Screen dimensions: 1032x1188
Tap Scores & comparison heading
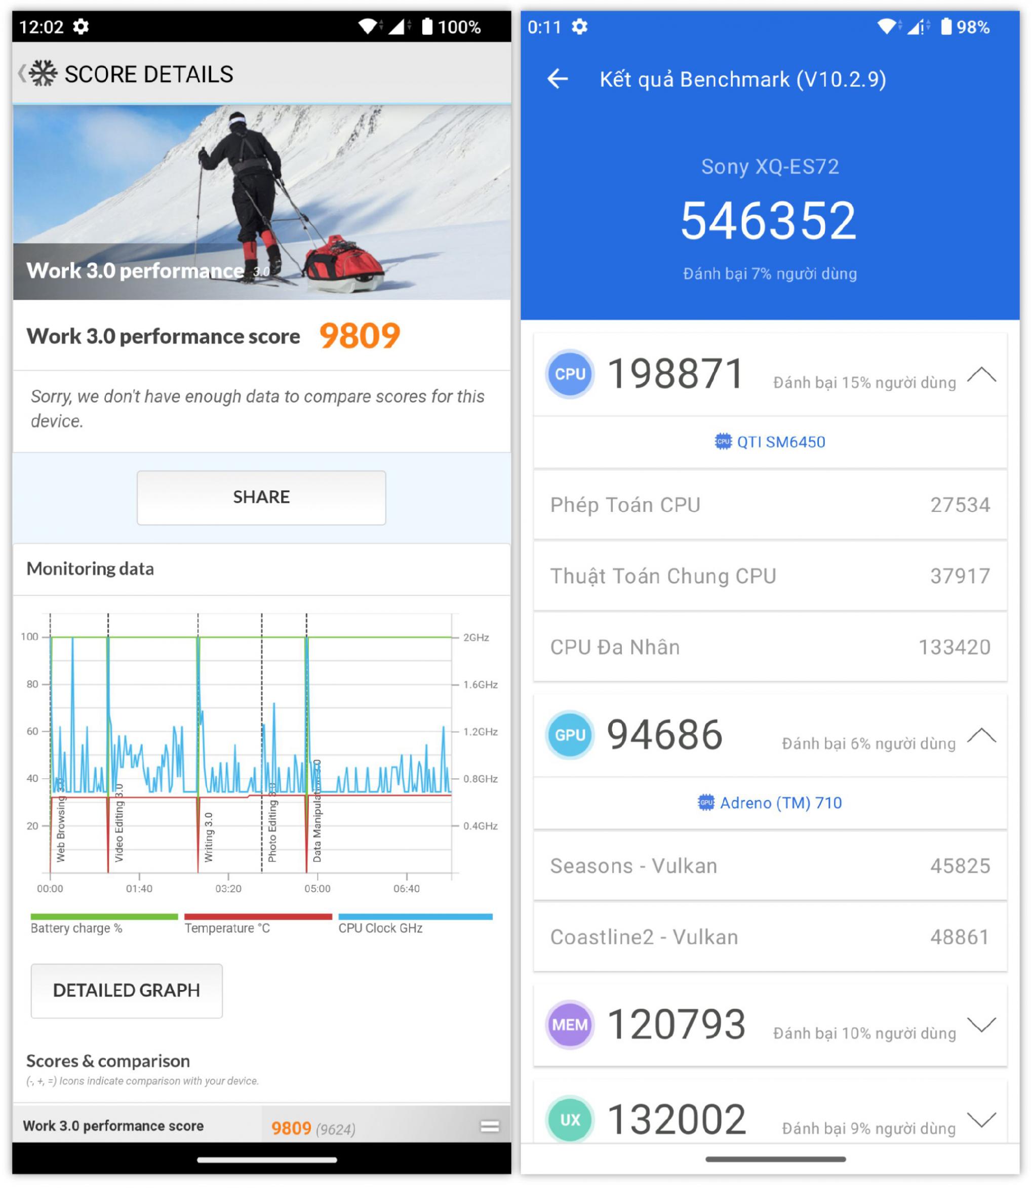pyautogui.click(x=108, y=1061)
